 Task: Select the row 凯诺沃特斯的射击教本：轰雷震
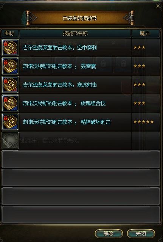tap(81, 66)
